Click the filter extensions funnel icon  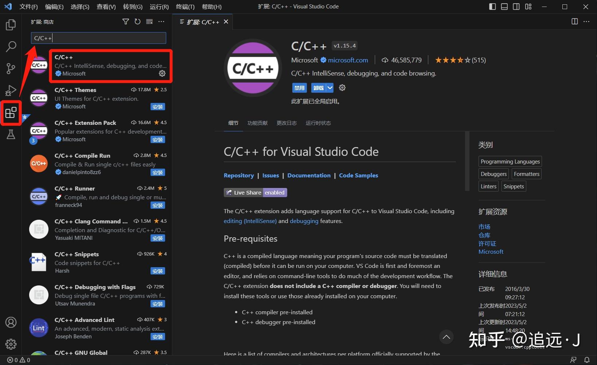(125, 22)
